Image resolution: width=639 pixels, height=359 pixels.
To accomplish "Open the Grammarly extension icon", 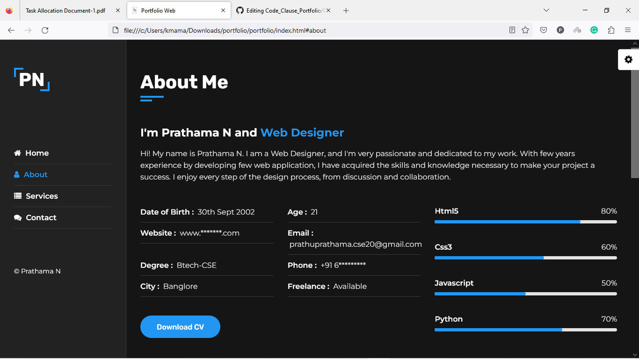I will click(x=594, y=30).
